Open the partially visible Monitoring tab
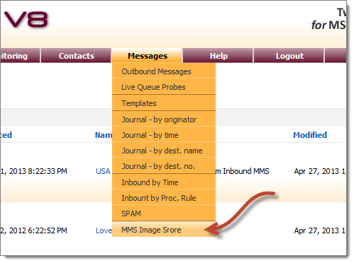 tap(20, 56)
